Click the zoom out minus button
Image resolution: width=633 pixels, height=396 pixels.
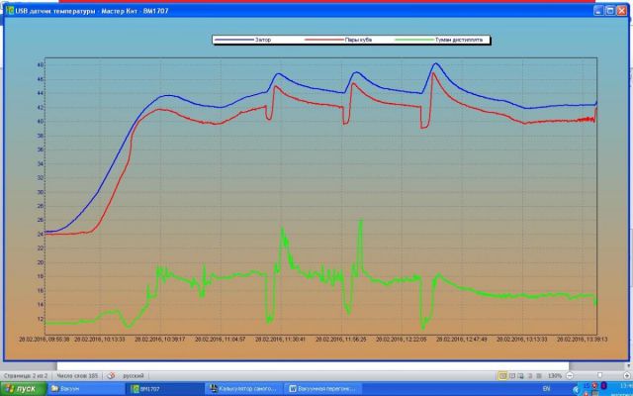(x=571, y=376)
